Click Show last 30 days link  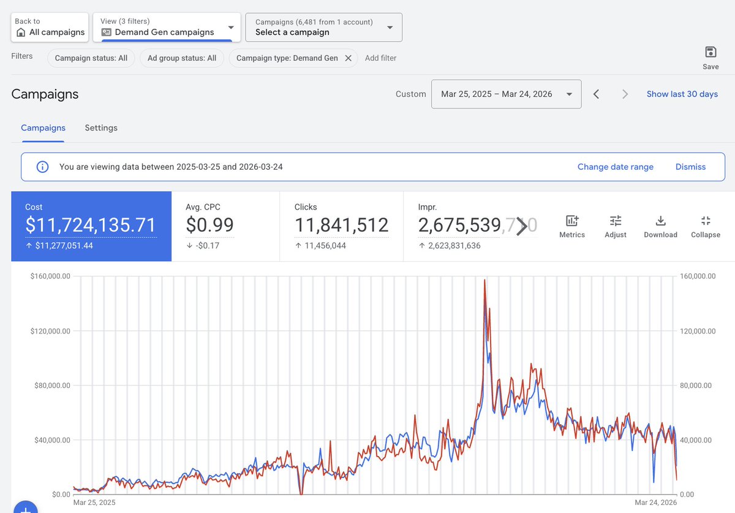(682, 94)
